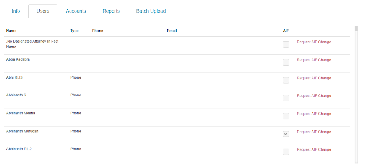
Task: Request AIF Change for Abhi RLI3
Action: pyautogui.click(x=314, y=78)
